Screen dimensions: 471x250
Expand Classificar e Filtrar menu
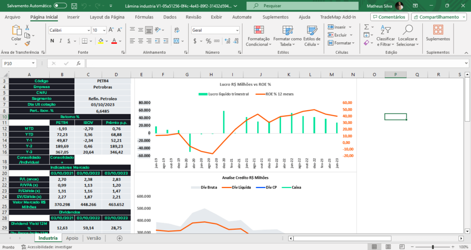[386, 36]
